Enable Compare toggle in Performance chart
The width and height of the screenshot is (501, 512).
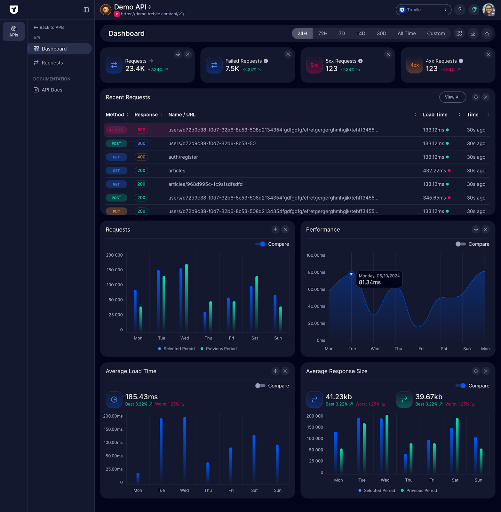[x=460, y=244]
